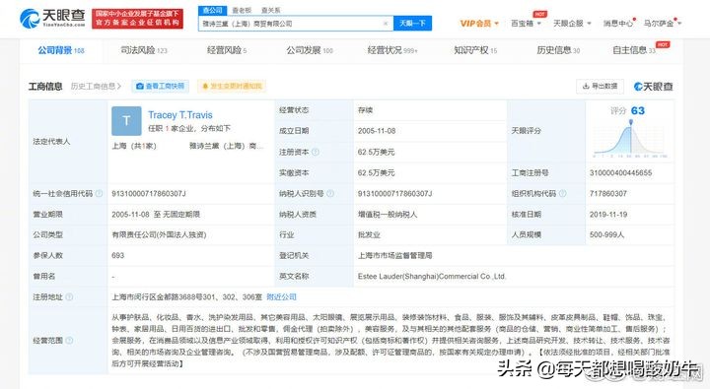This screenshot has width=710, height=389.
Task: Select the 司法风险 tab
Action: pos(144,50)
